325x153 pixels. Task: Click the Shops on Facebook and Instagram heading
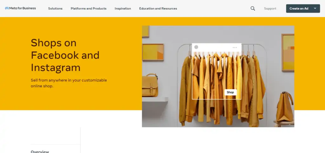(x=65, y=55)
